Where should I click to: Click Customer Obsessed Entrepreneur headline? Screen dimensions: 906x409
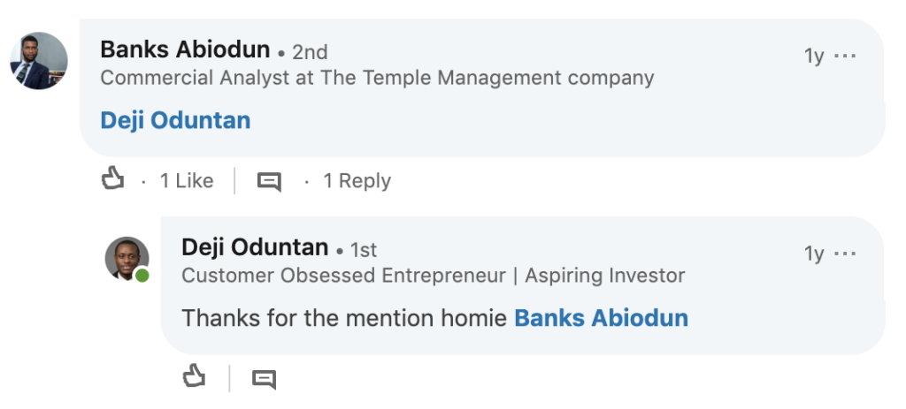coord(433,276)
